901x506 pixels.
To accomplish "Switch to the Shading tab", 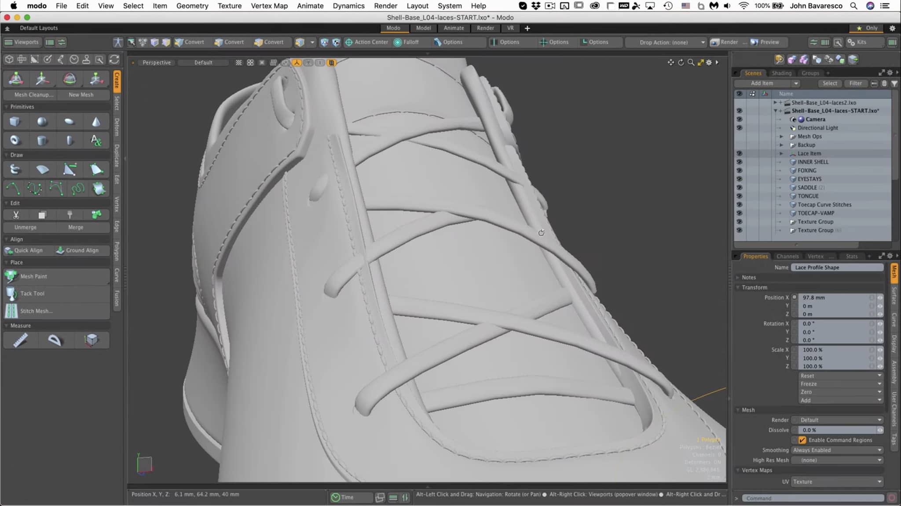I will (781, 73).
